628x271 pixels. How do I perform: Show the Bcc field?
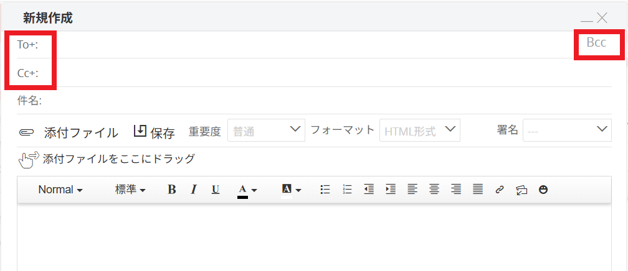click(596, 42)
